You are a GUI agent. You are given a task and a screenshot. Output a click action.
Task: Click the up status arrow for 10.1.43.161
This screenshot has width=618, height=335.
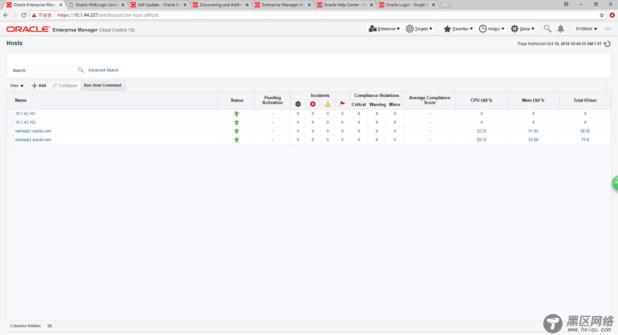(x=237, y=114)
